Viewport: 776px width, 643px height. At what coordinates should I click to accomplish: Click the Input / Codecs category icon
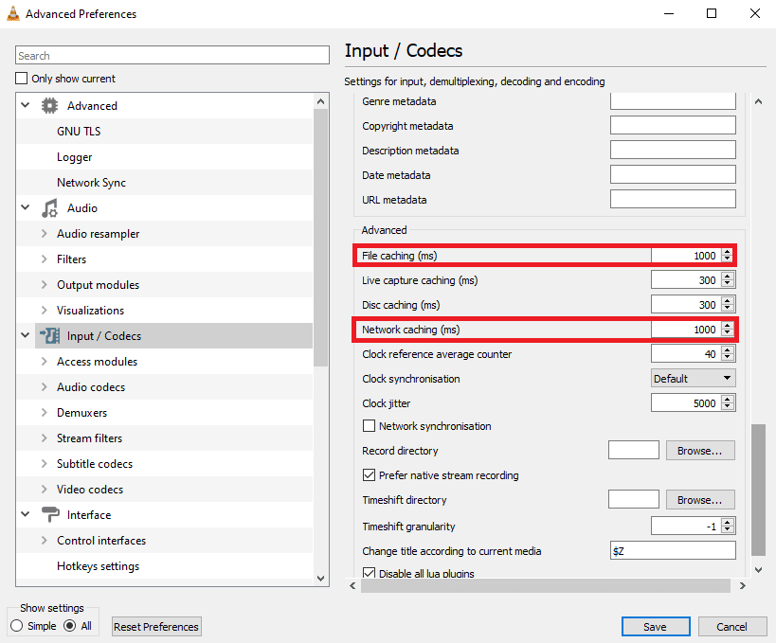49,336
